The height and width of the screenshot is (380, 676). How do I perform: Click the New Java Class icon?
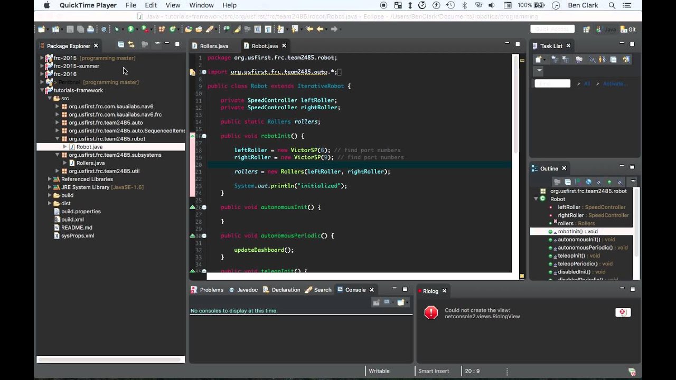[172, 29]
